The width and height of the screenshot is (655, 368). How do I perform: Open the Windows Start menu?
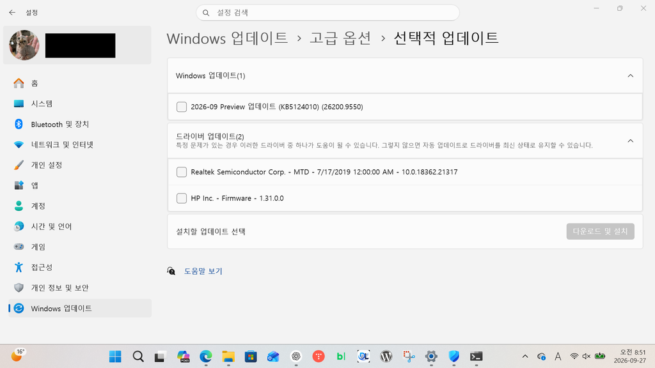tap(115, 356)
